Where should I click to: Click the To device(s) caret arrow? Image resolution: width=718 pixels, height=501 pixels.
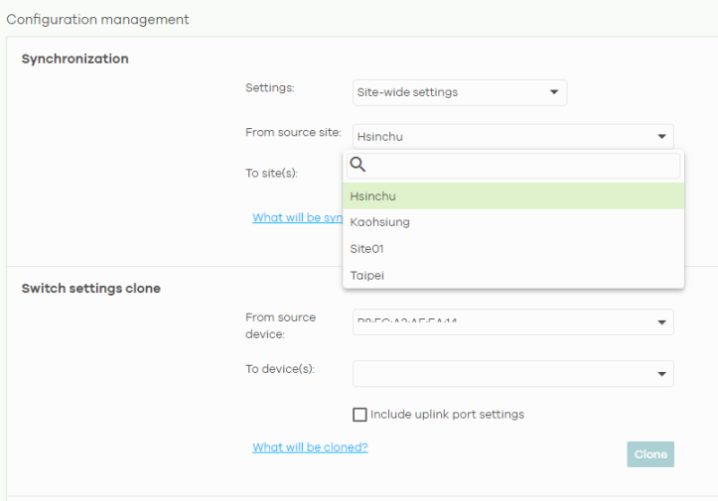661,374
